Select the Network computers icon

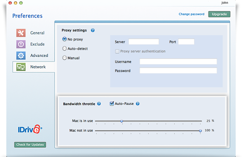pyautogui.click(x=21, y=67)
